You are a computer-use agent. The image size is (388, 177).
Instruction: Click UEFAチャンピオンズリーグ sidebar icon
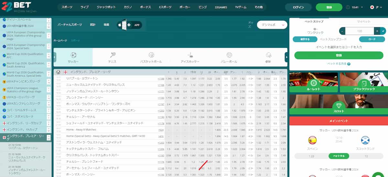[4, 81]
